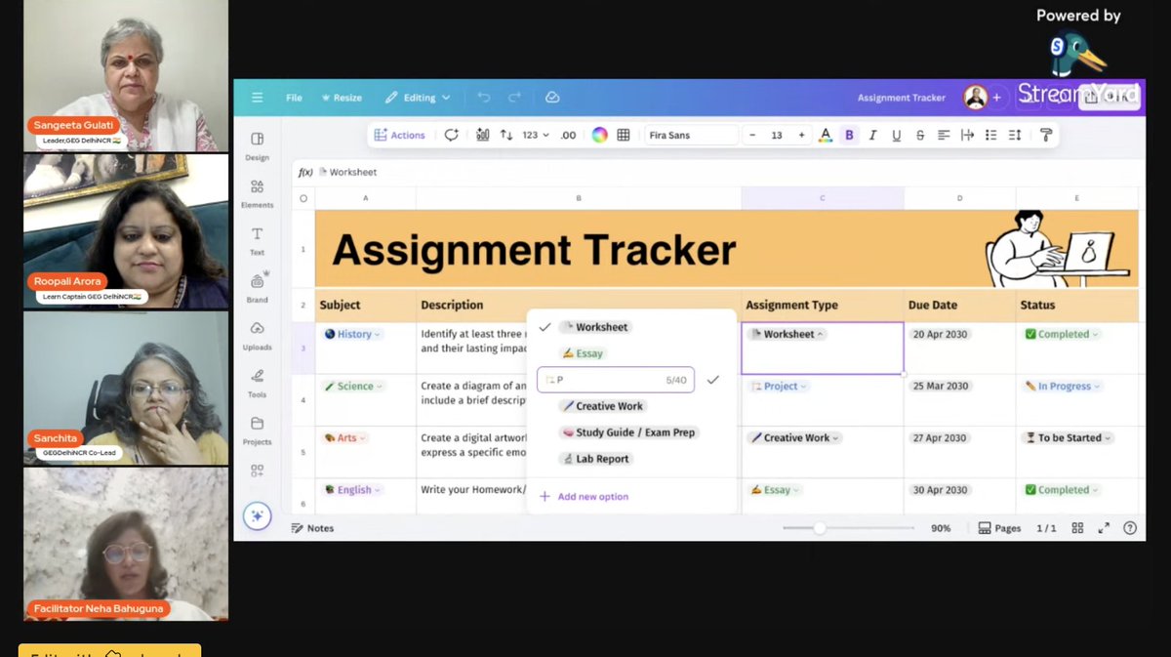This screenshot has width=1171, height=657.
Task: Open the Project assignment type dropdown
Action: click(x=779, y=387)
